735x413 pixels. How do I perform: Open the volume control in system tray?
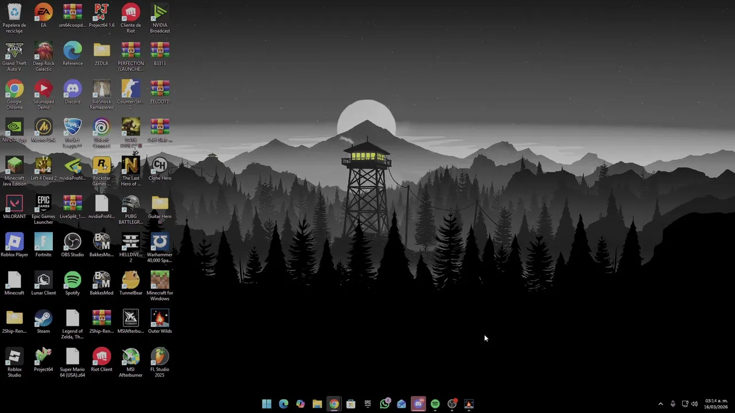tap(694, 404)
